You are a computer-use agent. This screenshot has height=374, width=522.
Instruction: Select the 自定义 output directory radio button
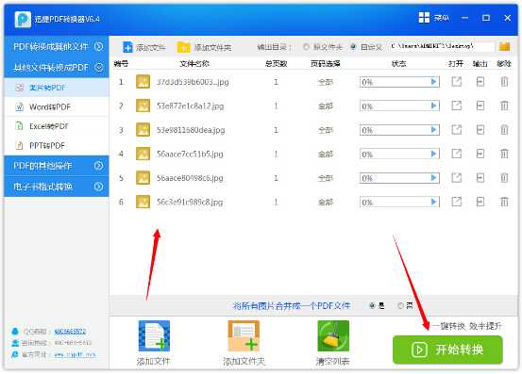click(x=353, y=47)
